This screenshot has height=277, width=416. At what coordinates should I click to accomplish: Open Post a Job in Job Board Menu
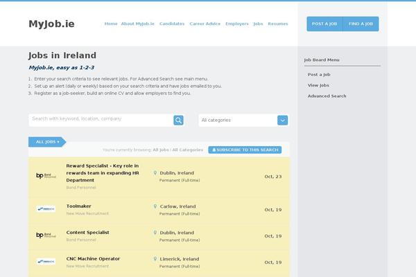point(319,75)
